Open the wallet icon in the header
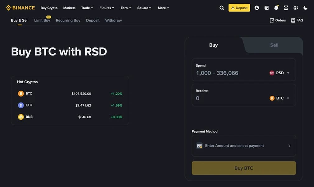Screen dimensions: 314x187 266,7
